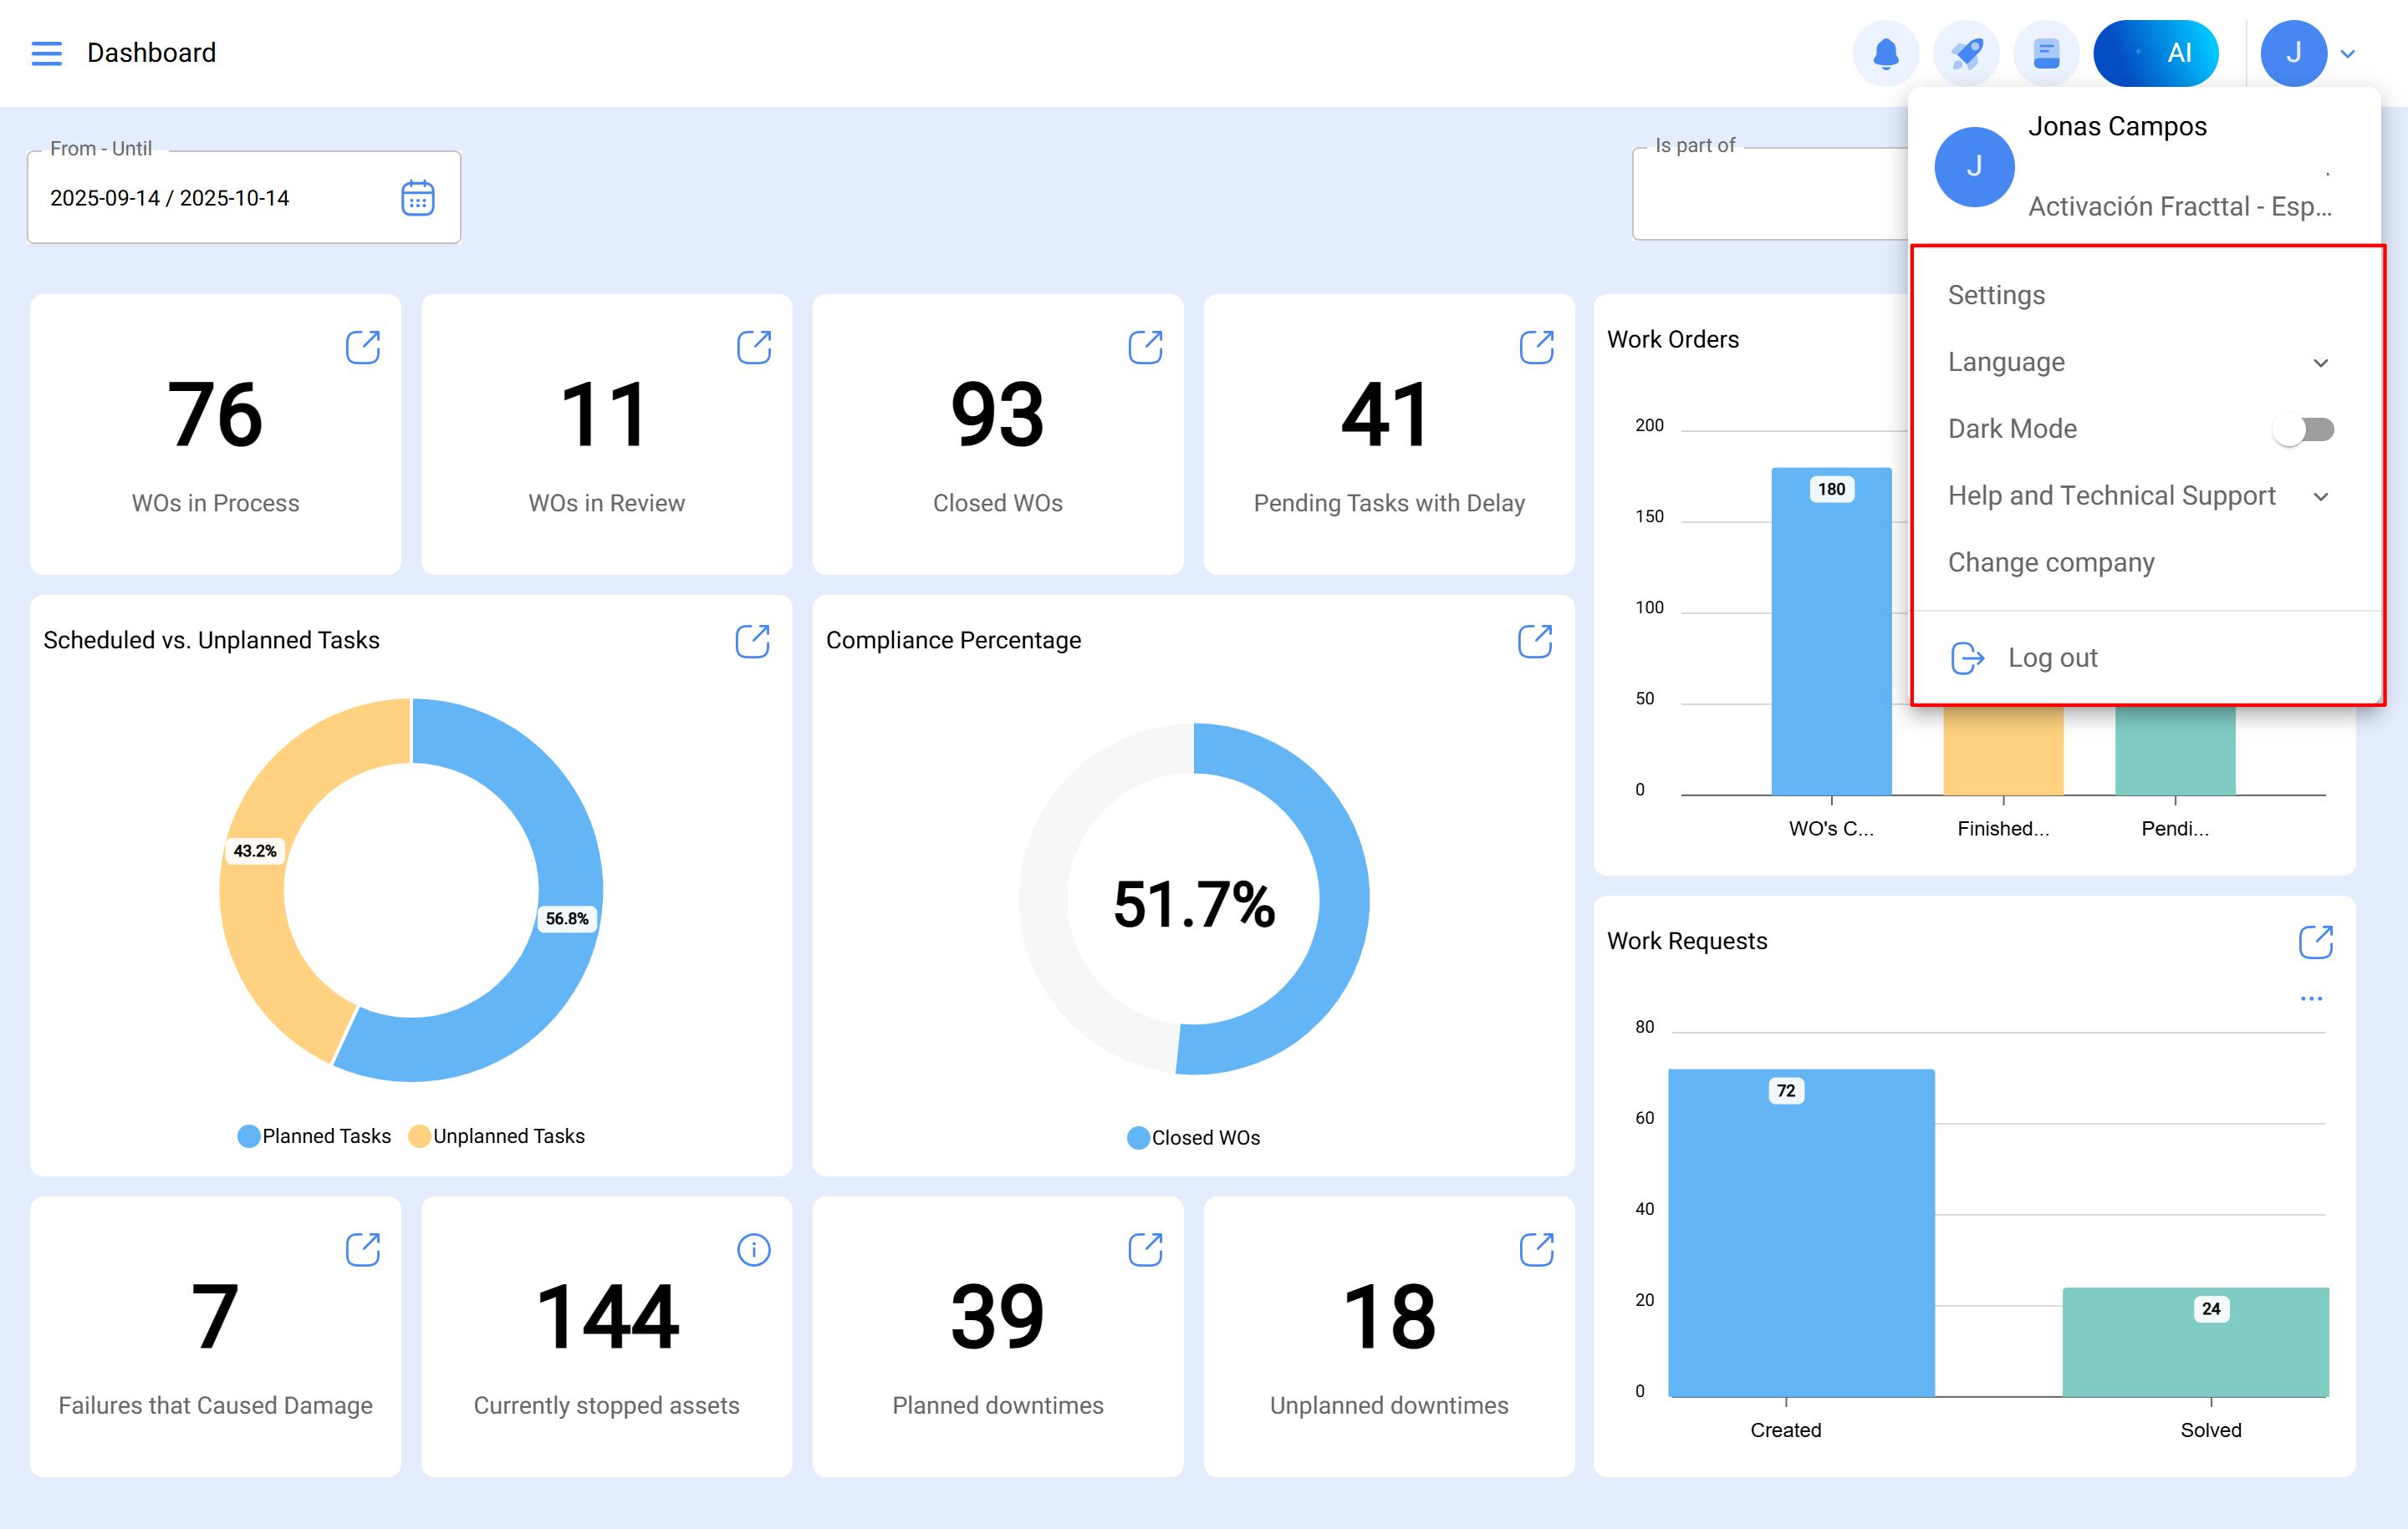
Task: Open WOs in Process in detail view
Action: click(363, 347)
